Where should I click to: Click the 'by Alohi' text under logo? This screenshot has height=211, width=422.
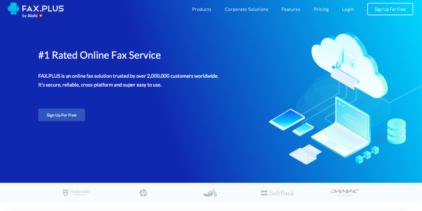pos(30,16)
